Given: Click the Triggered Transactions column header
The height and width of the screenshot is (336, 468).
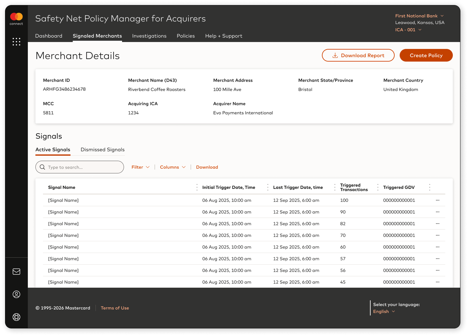Looking at the screenshot, I should (x=354, y=187).
